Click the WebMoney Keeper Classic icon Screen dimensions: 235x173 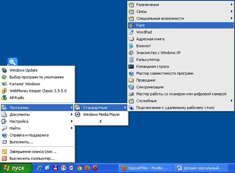[x=4, y=91]
